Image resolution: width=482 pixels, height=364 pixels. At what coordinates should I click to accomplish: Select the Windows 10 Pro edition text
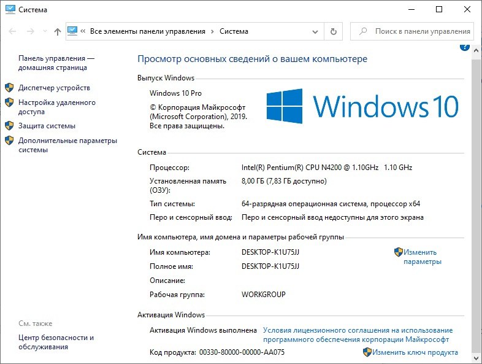175,93
